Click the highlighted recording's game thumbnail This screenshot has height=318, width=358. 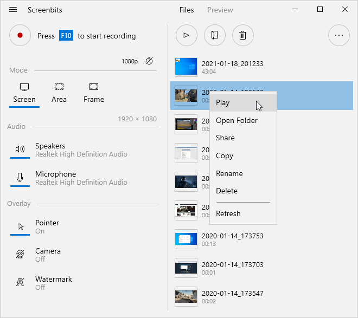click(x=186, y=95)
